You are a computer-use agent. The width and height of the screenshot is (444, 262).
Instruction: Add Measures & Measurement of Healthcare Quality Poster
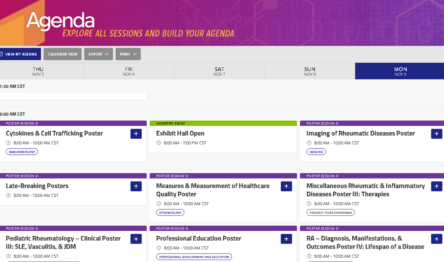tap(286, 186)
